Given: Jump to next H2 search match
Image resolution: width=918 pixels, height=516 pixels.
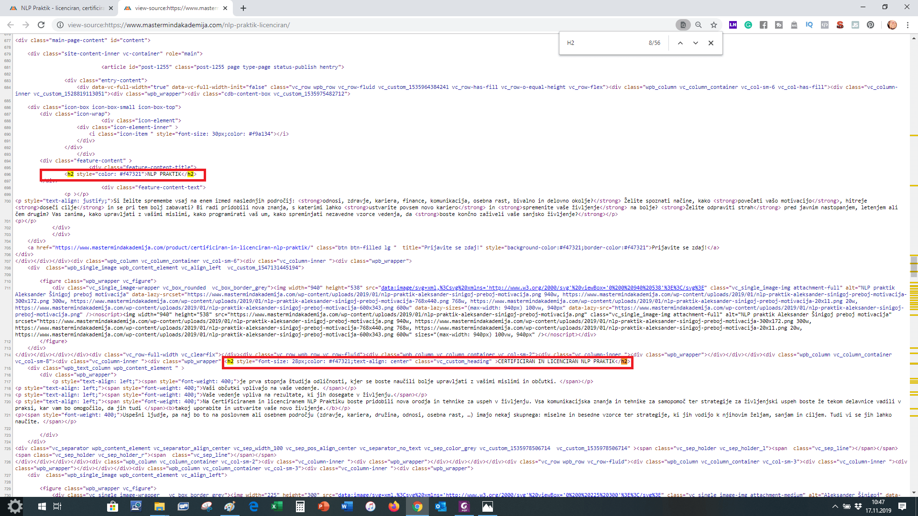Looking at the screenshot, I should click(x=696, y=43).
